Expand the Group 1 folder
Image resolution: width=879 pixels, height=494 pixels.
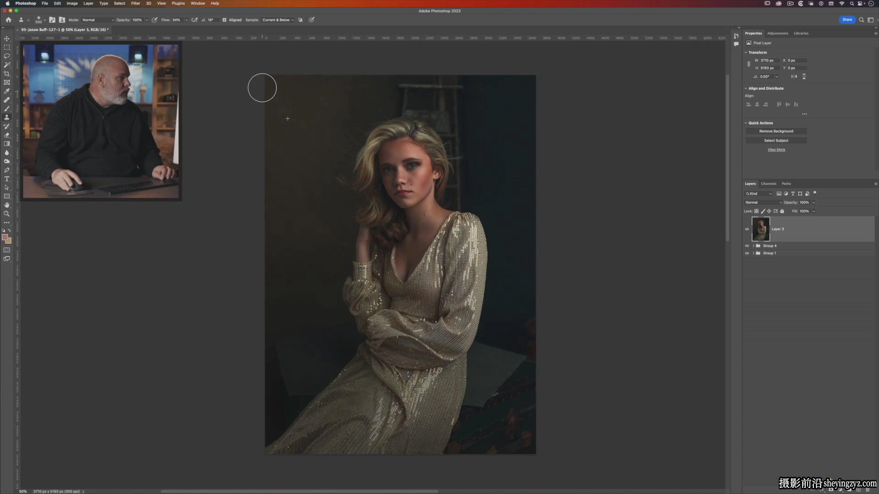(753, 253)
